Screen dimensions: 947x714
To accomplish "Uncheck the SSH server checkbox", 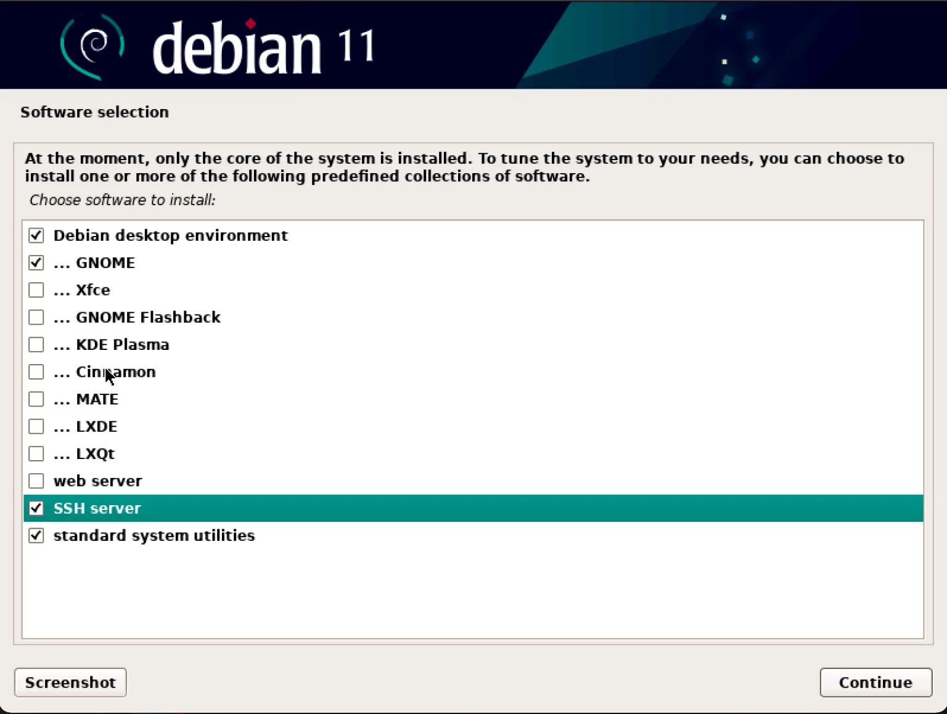I will 36,508.
